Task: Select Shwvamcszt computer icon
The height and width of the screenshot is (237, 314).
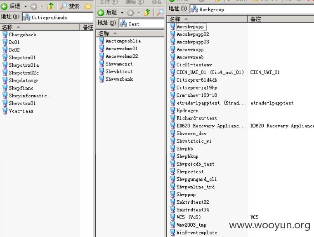Action: click(x=102, y=64)
